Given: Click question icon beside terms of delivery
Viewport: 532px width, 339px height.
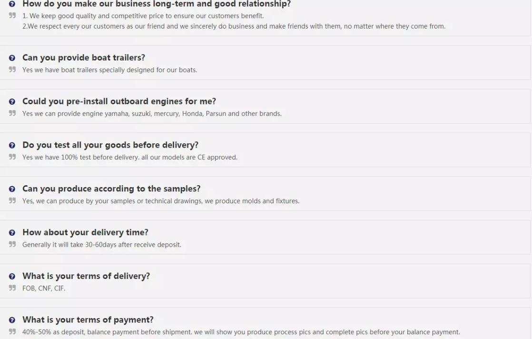Looking at the screenshot, I should pos(12,277).
